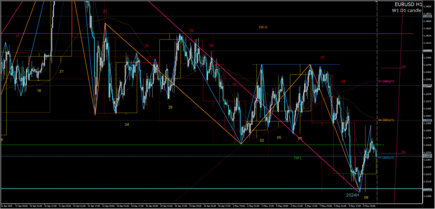
Task: Click the 16 Apr 2025 time axis label
Action: (x=7, y=206)
